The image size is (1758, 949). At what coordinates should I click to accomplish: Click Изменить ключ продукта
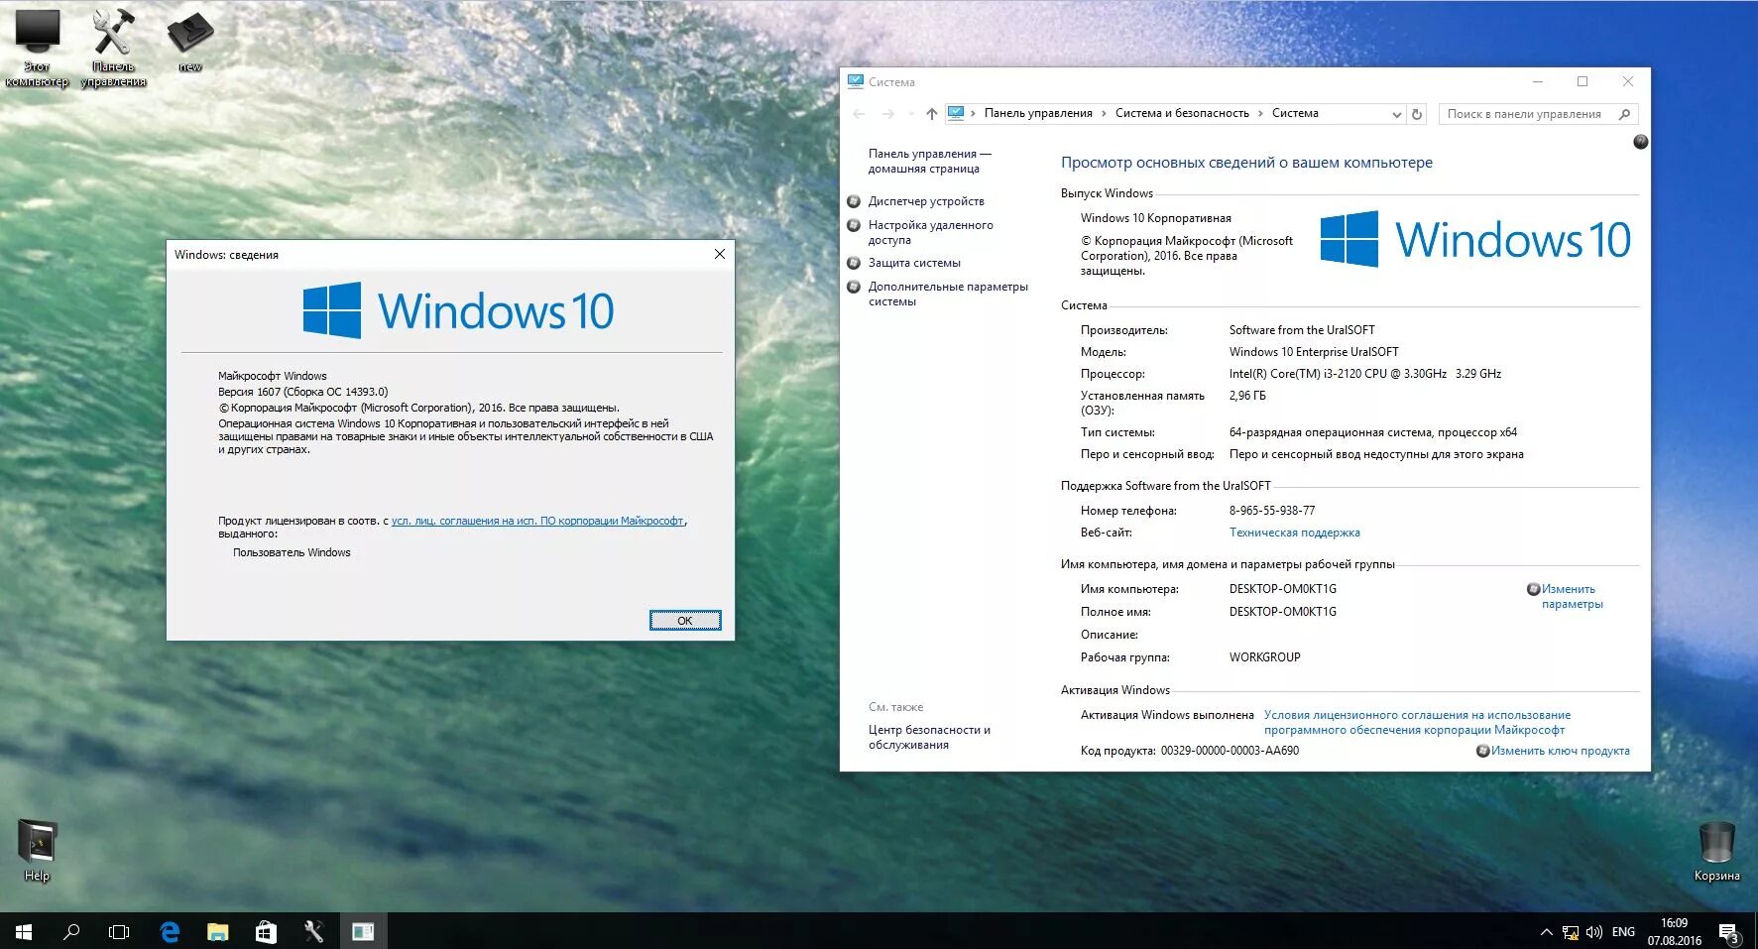point(1560,751)
